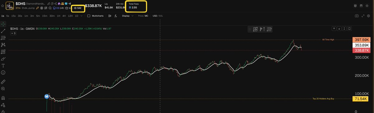Click the collapse vertical chart control
Viewport: 374px width, 113px height.
click(344, 28)
